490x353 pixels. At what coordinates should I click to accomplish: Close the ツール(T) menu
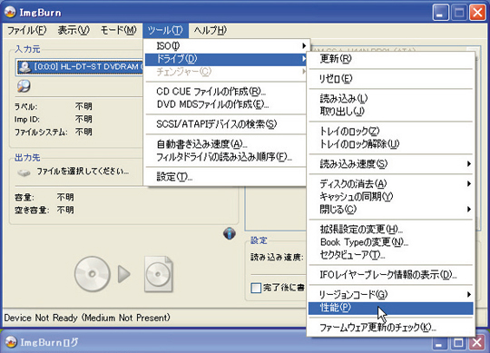click(x=165, y=30)
